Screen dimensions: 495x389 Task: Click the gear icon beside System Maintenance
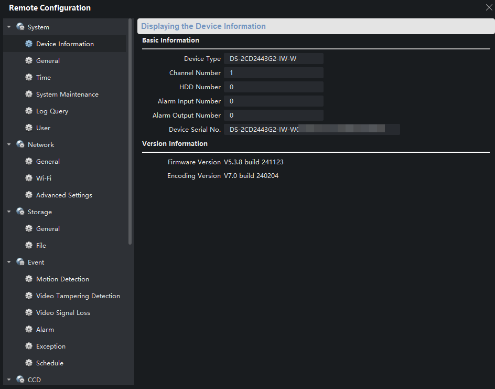29,94
